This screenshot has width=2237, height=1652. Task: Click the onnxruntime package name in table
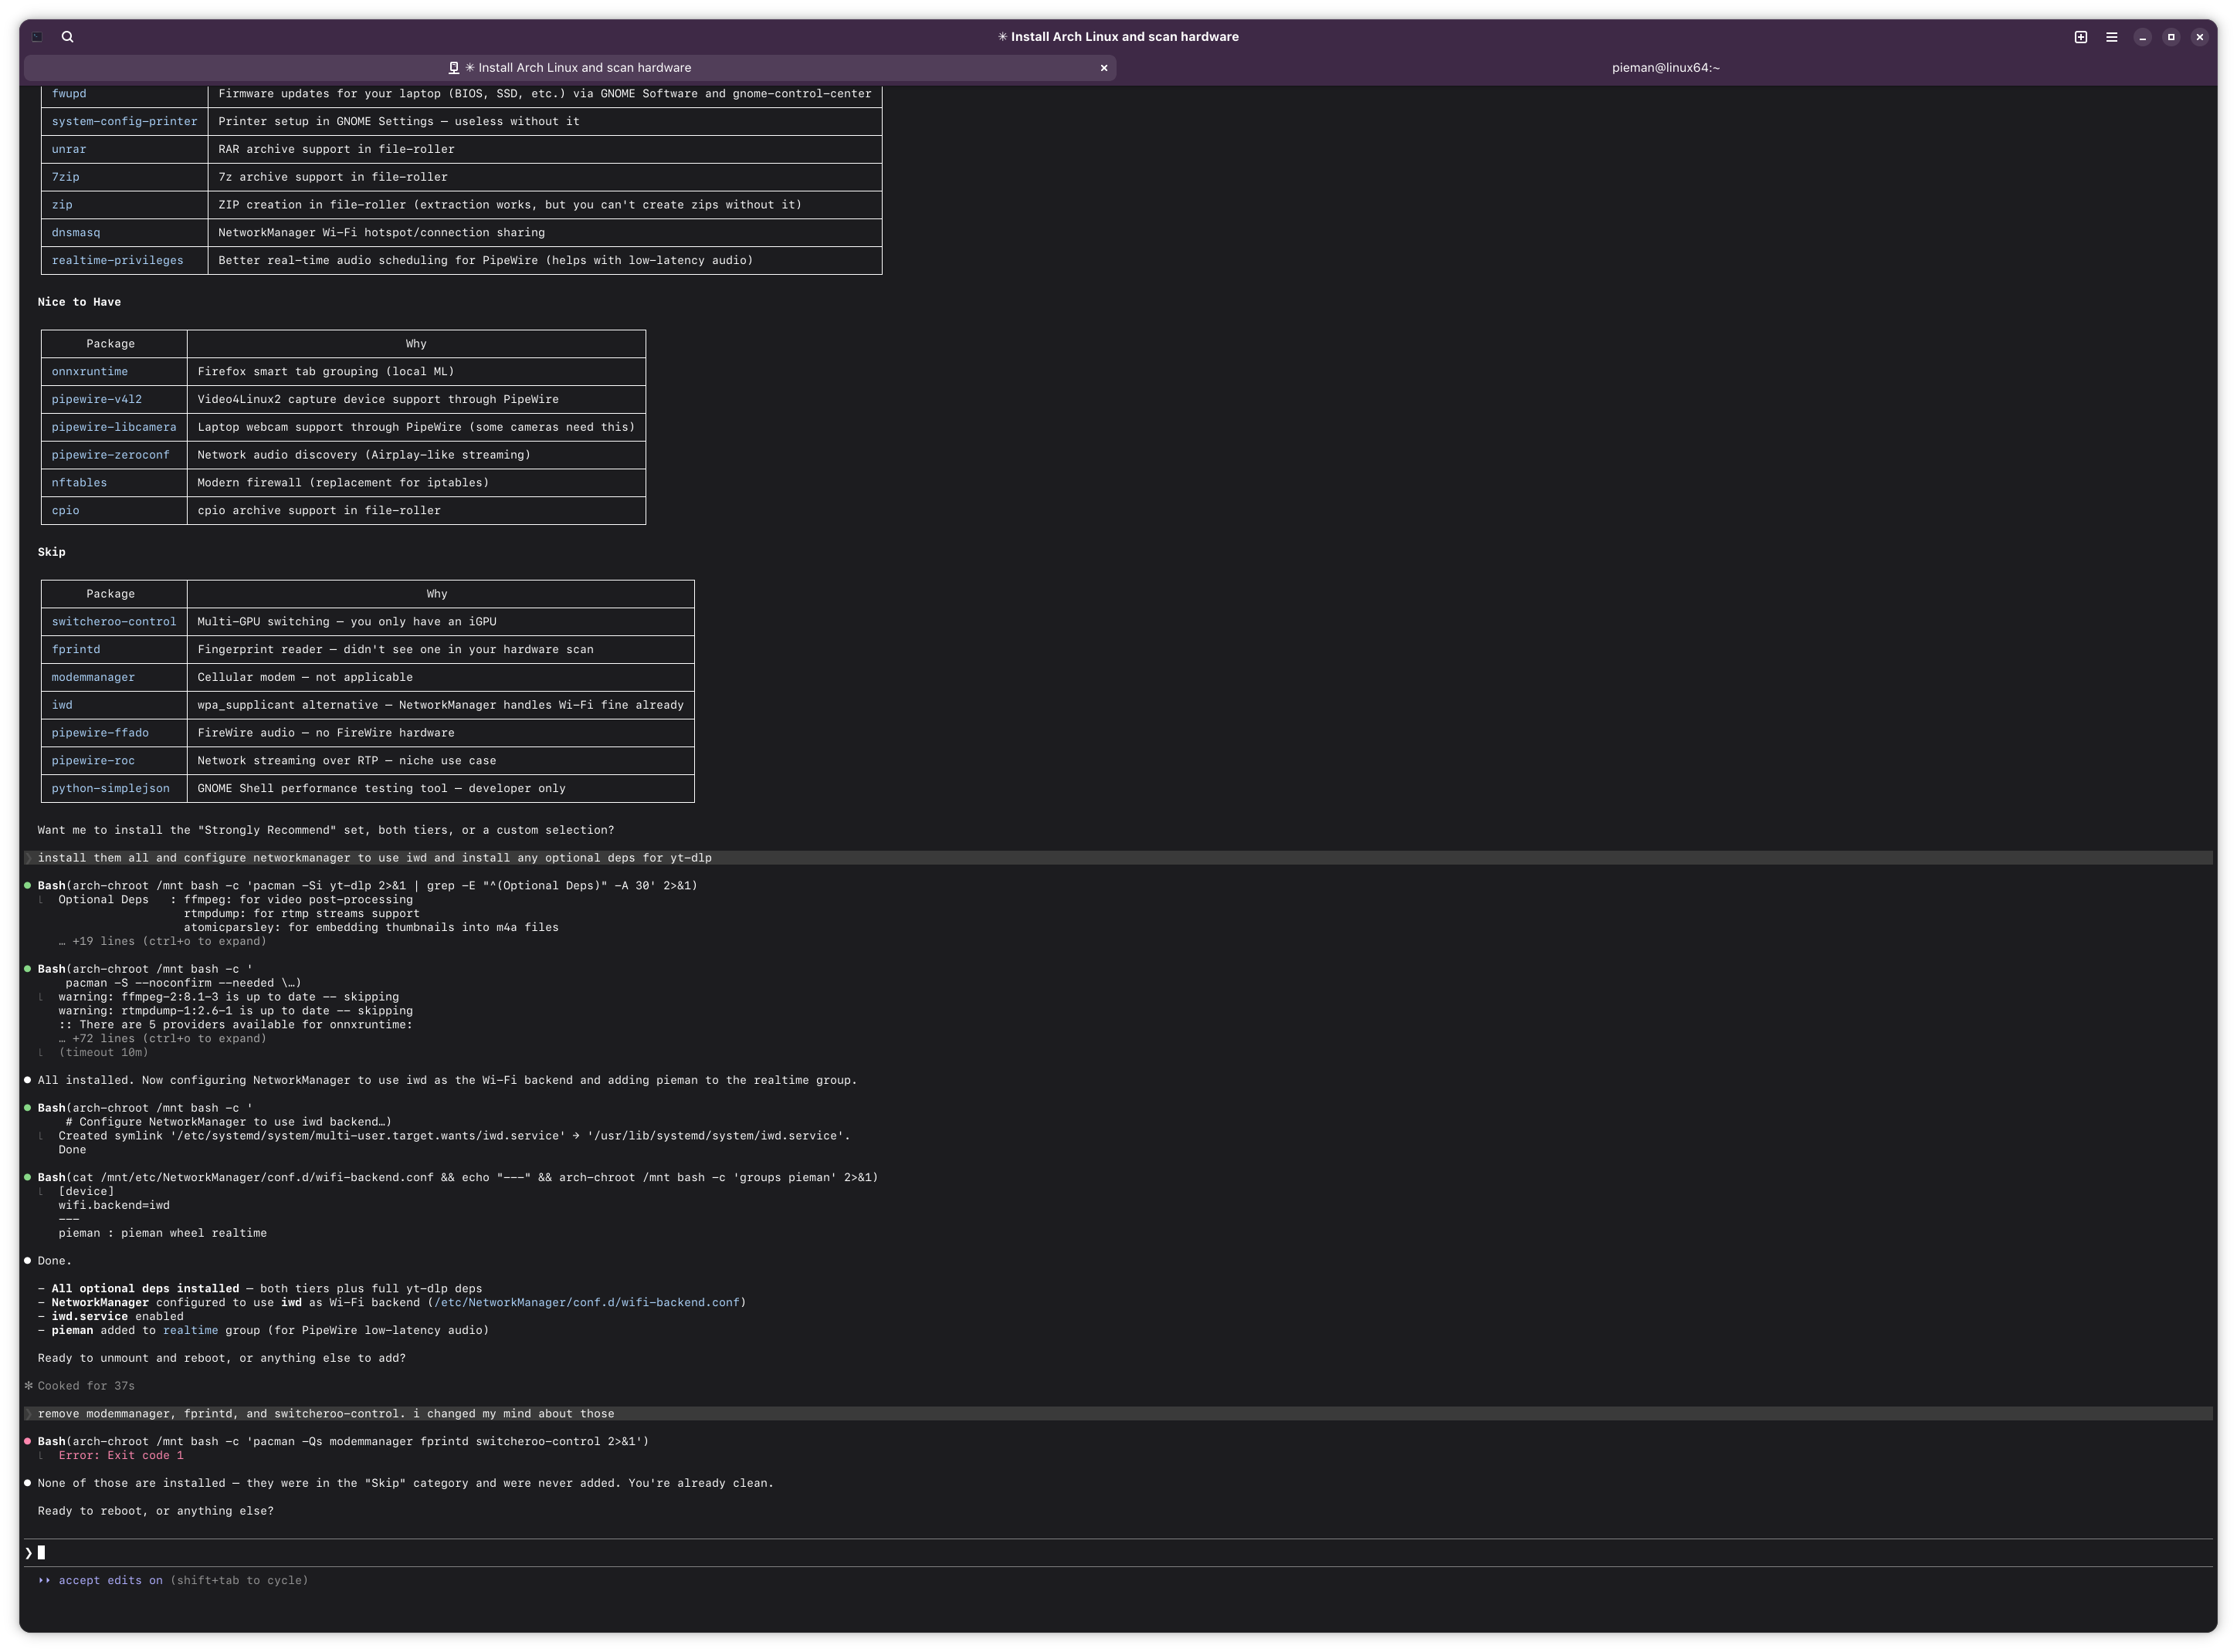[x=90, y=371]
